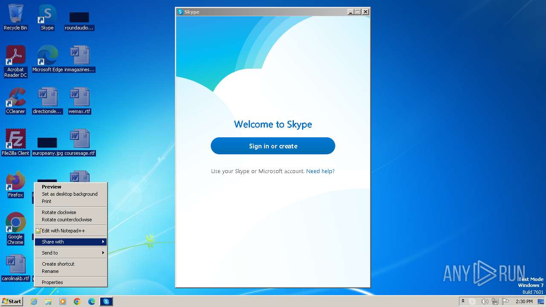Image resolution: width=546 pixels, height=307 pixels.
Task: Select wemax.rtf file icon
Action: click(x=80, y=101)
